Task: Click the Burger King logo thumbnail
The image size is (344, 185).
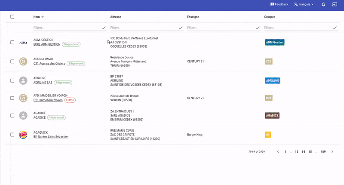Action: (23, 135)
